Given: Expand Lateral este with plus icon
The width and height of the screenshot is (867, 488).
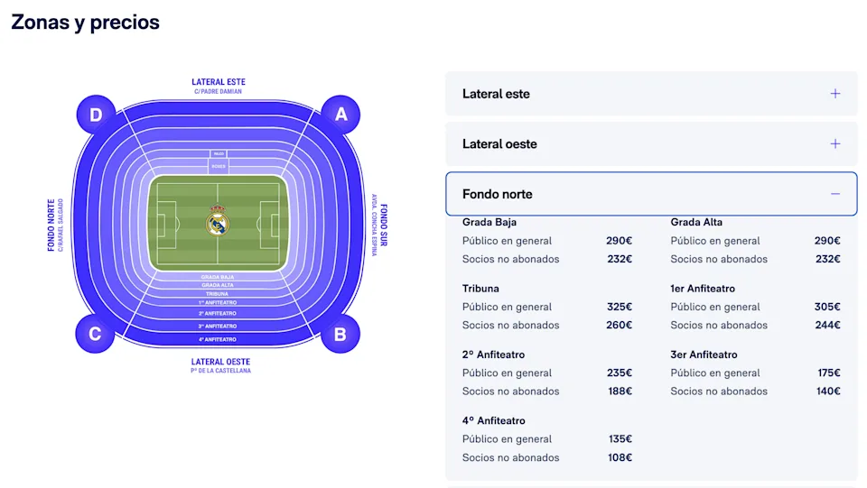Looking at the screenshot, I should (x=835, y=94).
